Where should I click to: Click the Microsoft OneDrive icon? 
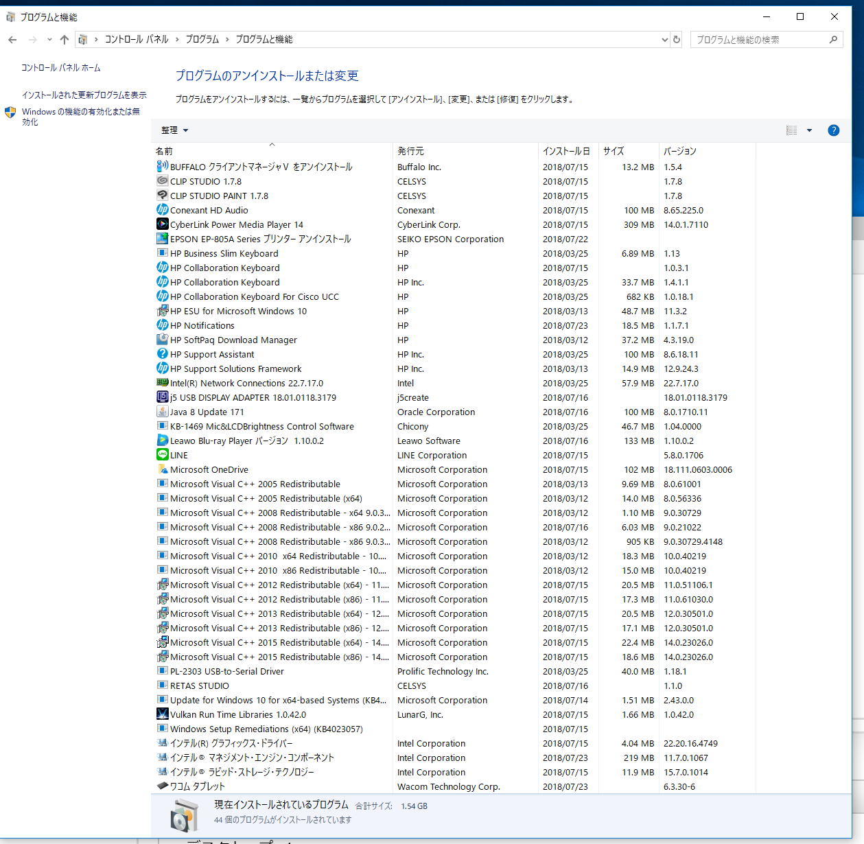pyautogui.click(x=163, y=469)
